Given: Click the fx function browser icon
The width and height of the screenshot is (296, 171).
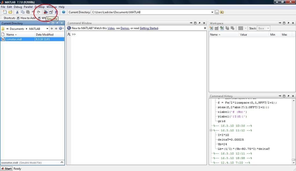Looking at the screenshot, I should pyautogui.click(x=69, y=34).
